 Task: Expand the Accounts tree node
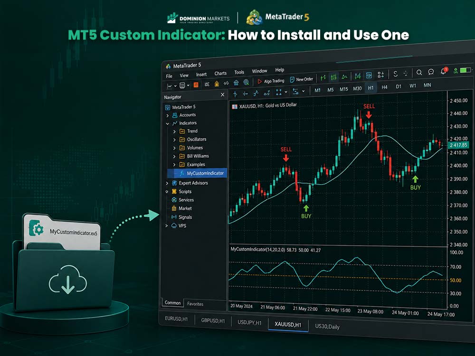[168, 115]
